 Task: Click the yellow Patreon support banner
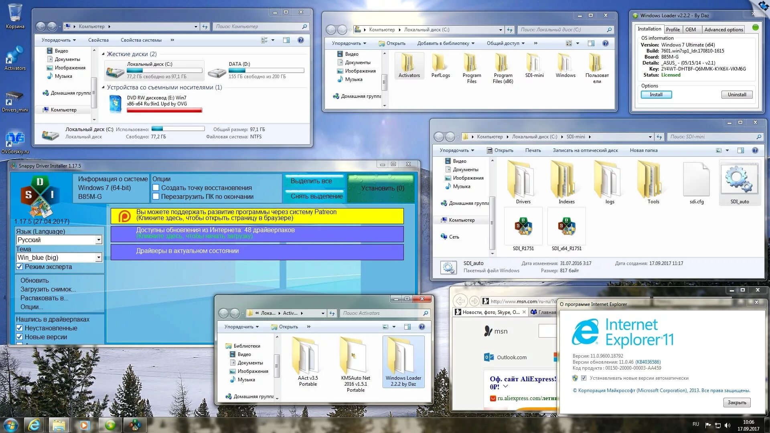pyautogui.click(x=257, y=216)
